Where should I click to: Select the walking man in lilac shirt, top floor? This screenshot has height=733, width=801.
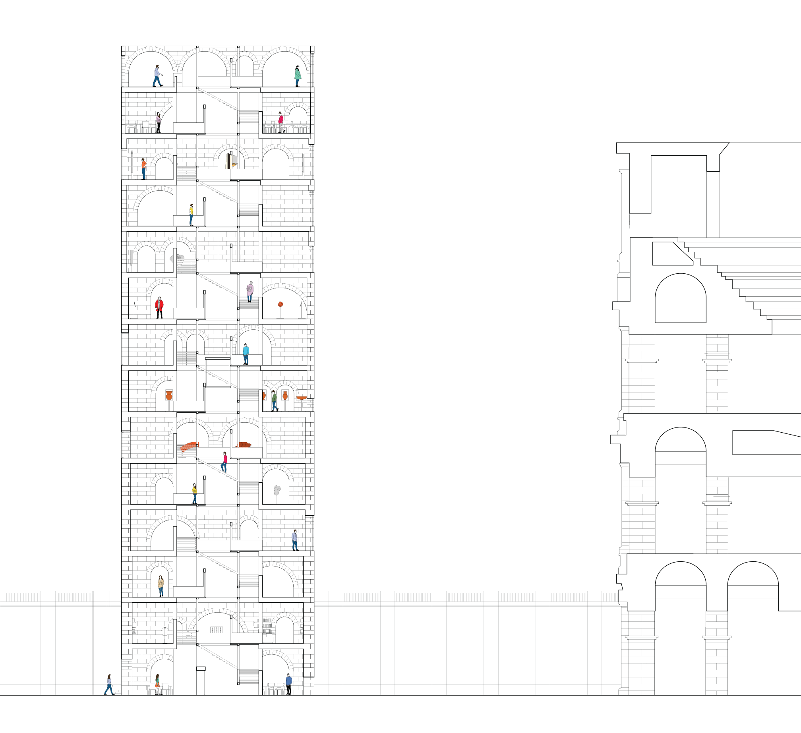pyautogui.click(x=158, y=76)
